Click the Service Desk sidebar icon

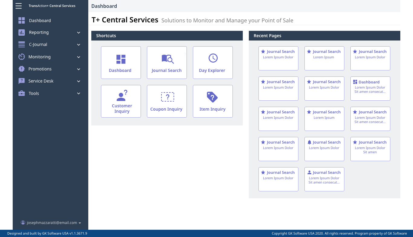click(x=21, y=81)
